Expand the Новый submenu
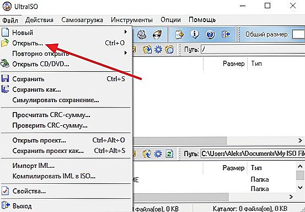The image size is (305, 212). (66, 33)
